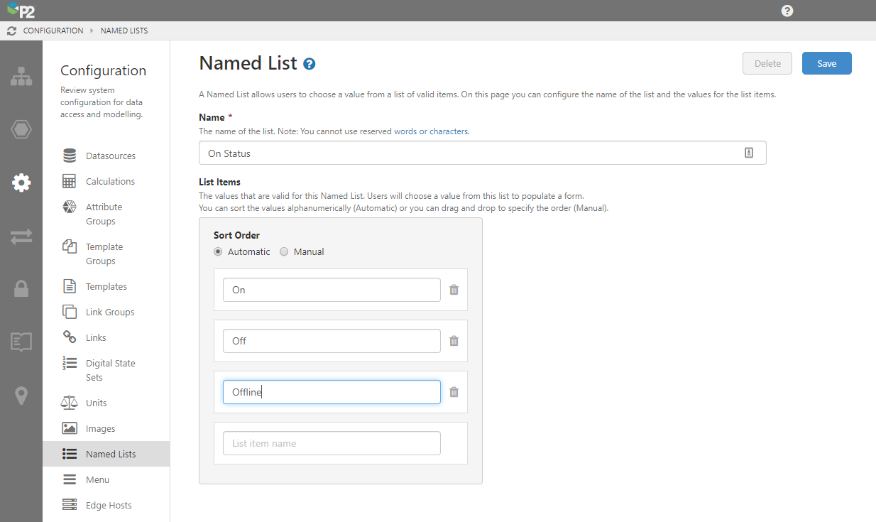Select the Automatic sort order radio button
The height and width of the screenshot is (522, 876).
218,251
